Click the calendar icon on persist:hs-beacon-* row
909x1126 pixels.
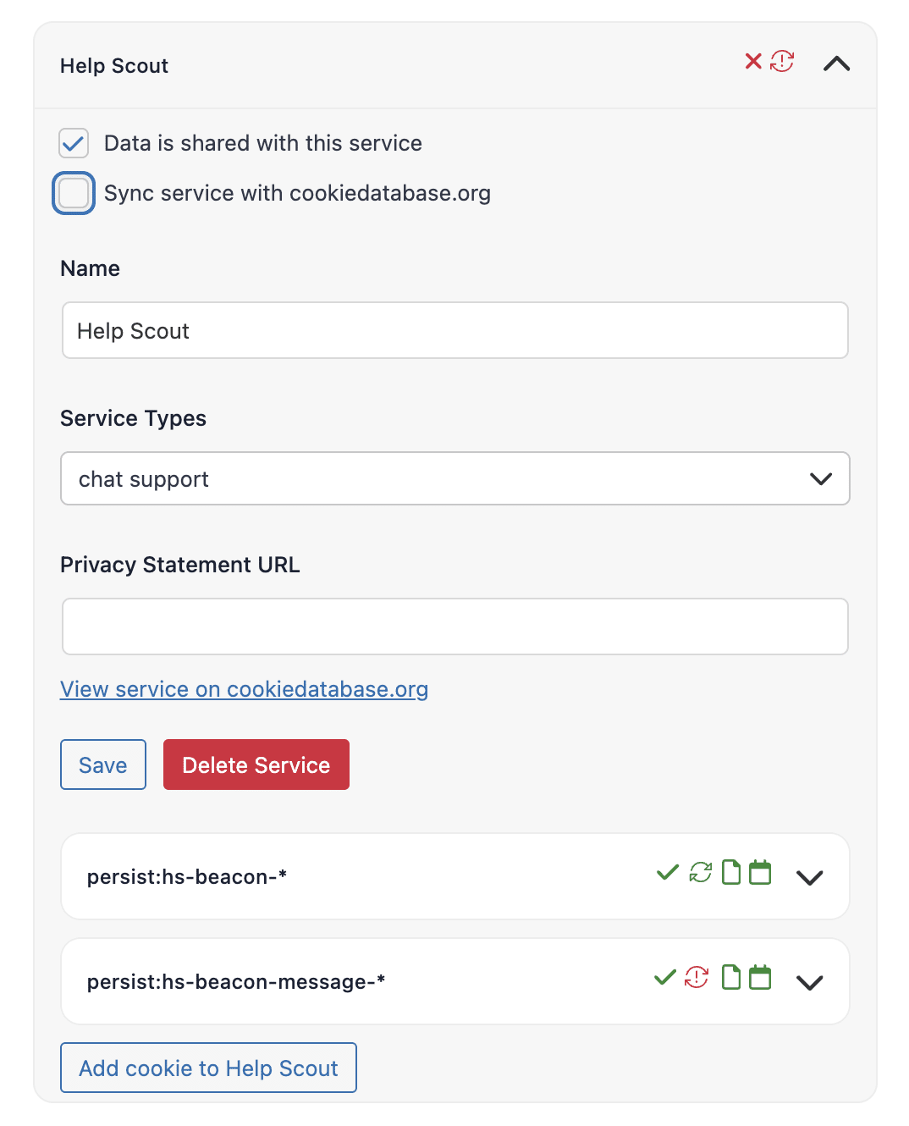[760, 873]
